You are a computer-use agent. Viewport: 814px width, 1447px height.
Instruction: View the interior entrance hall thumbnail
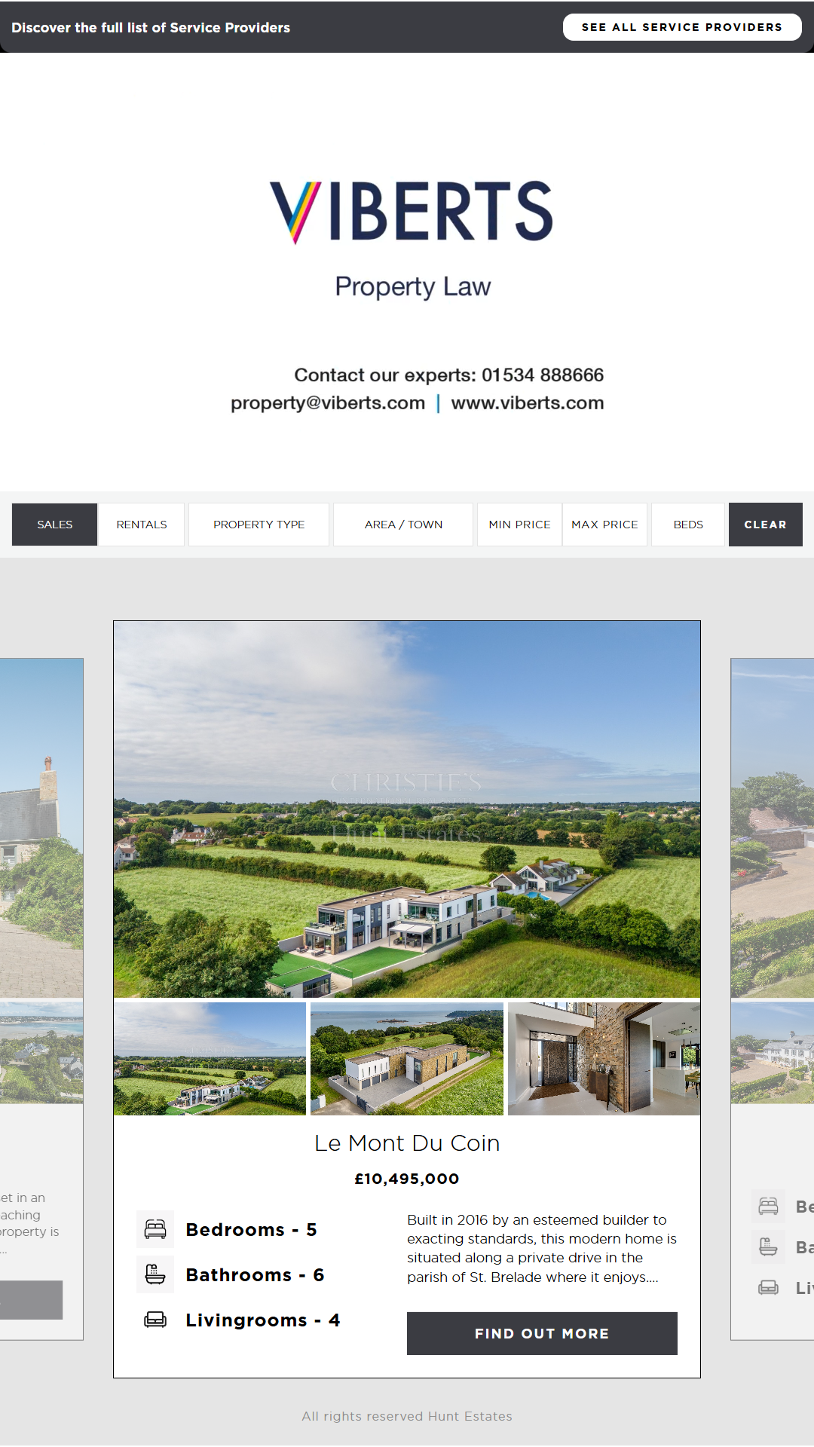(604, 1058)
